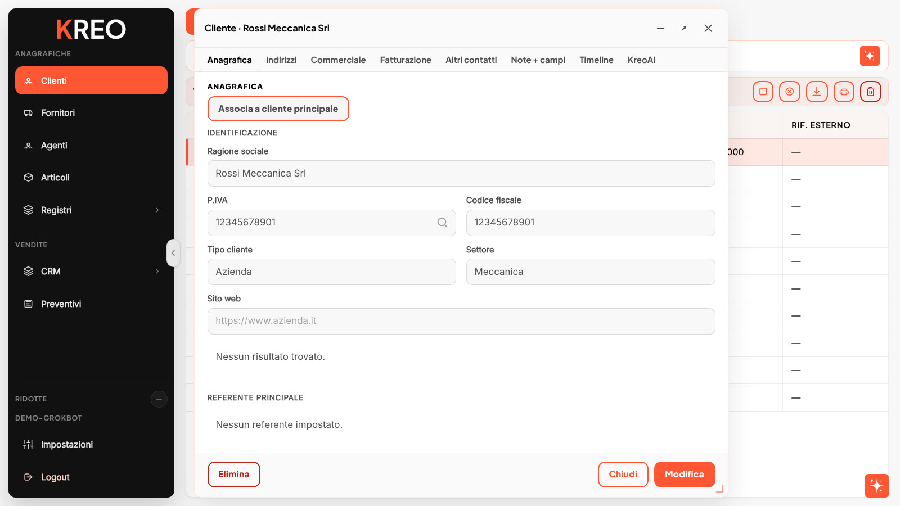Switch to the Timeline tab
Screen dimensions: 900x506
pos(596,60)
